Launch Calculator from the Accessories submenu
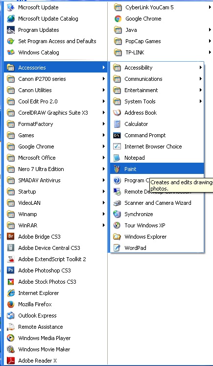 pos(157,124)
